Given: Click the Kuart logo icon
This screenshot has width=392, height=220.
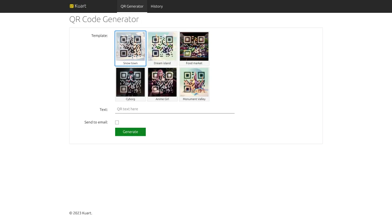Looking at the screenshot, I should tap(72, 6).
